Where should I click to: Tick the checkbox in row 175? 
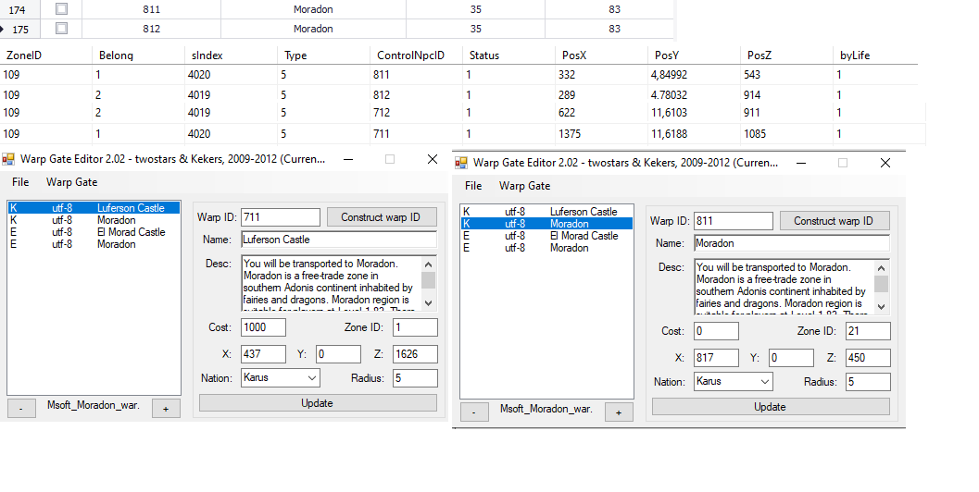[61, 28]
